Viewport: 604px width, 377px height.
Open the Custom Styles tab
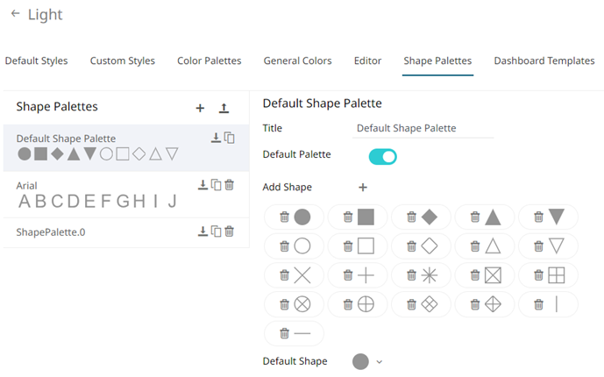[x=123, y=61]
